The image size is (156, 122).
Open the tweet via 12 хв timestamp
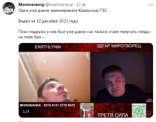tap(81, 4)
